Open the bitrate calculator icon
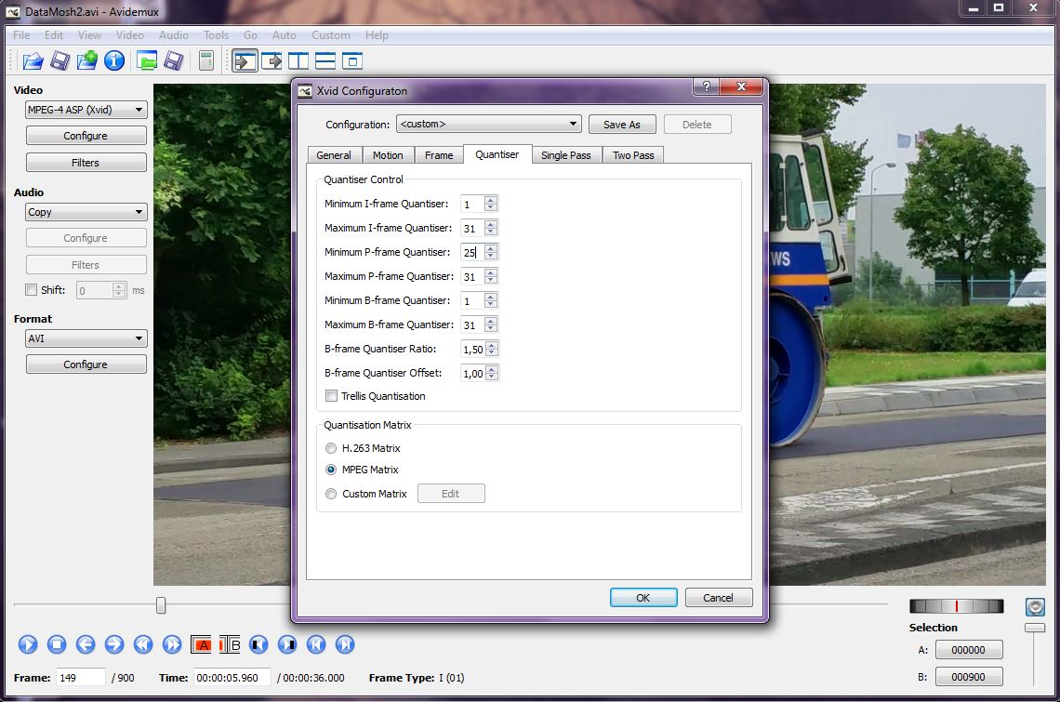The height and width of the screenshot is (702, 1060). click(x=206, y=61)
